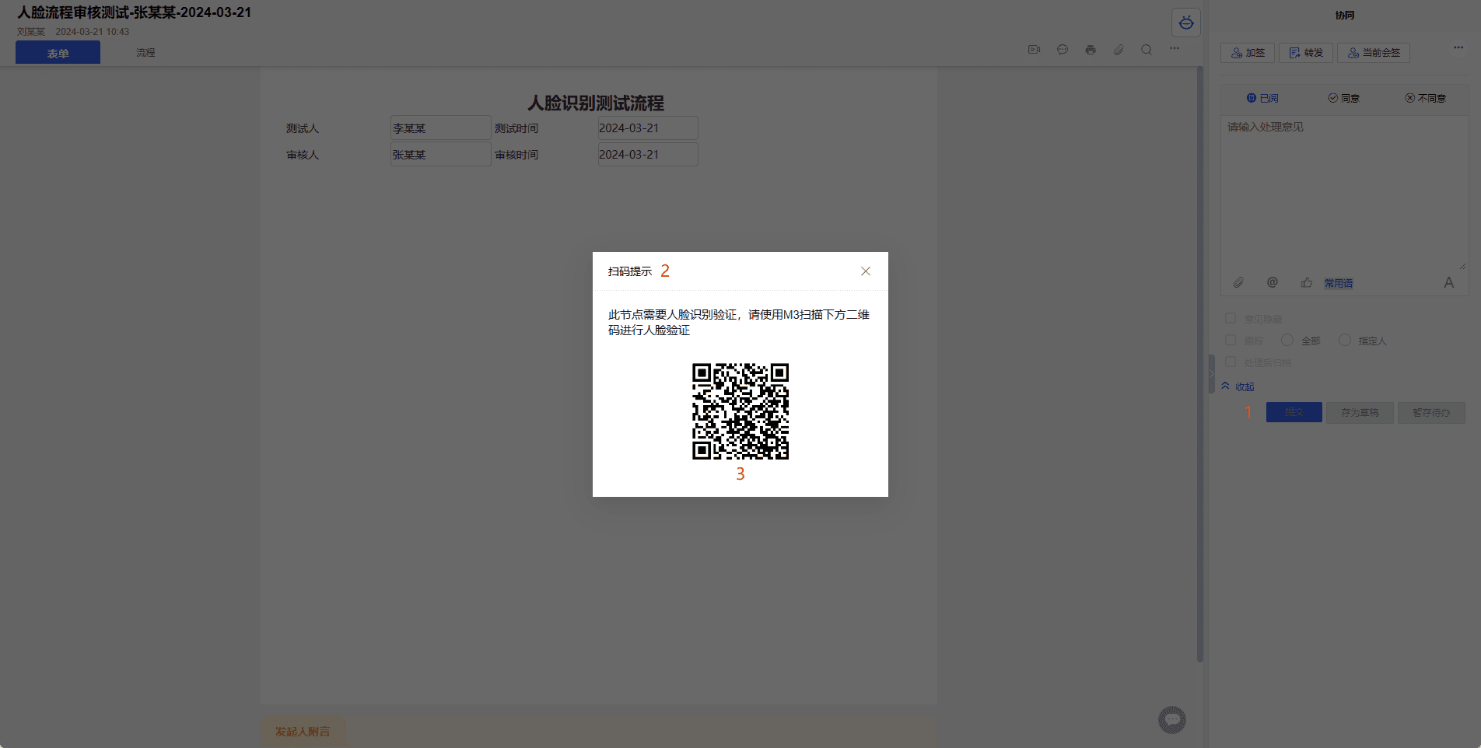Tick the 处理后归档 checkbox
This screenshot has height=748, width=1481.
[x=1231, y=362]
